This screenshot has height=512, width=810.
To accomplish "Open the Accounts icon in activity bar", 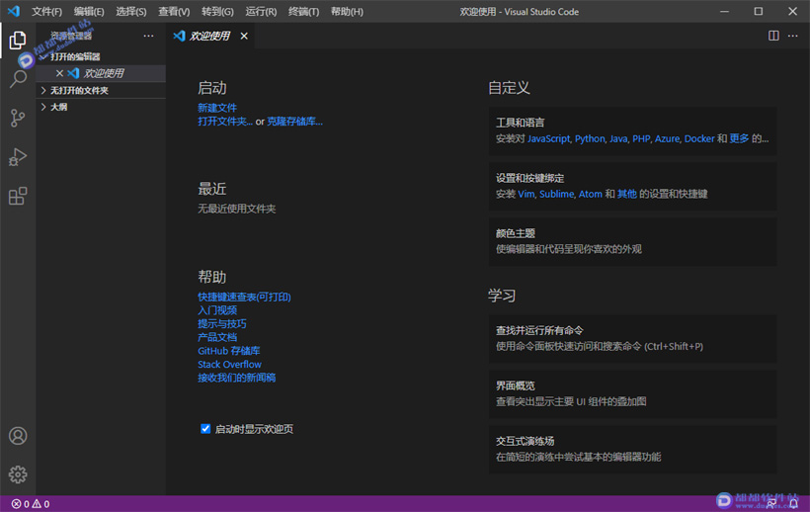I will pos(18,436).
